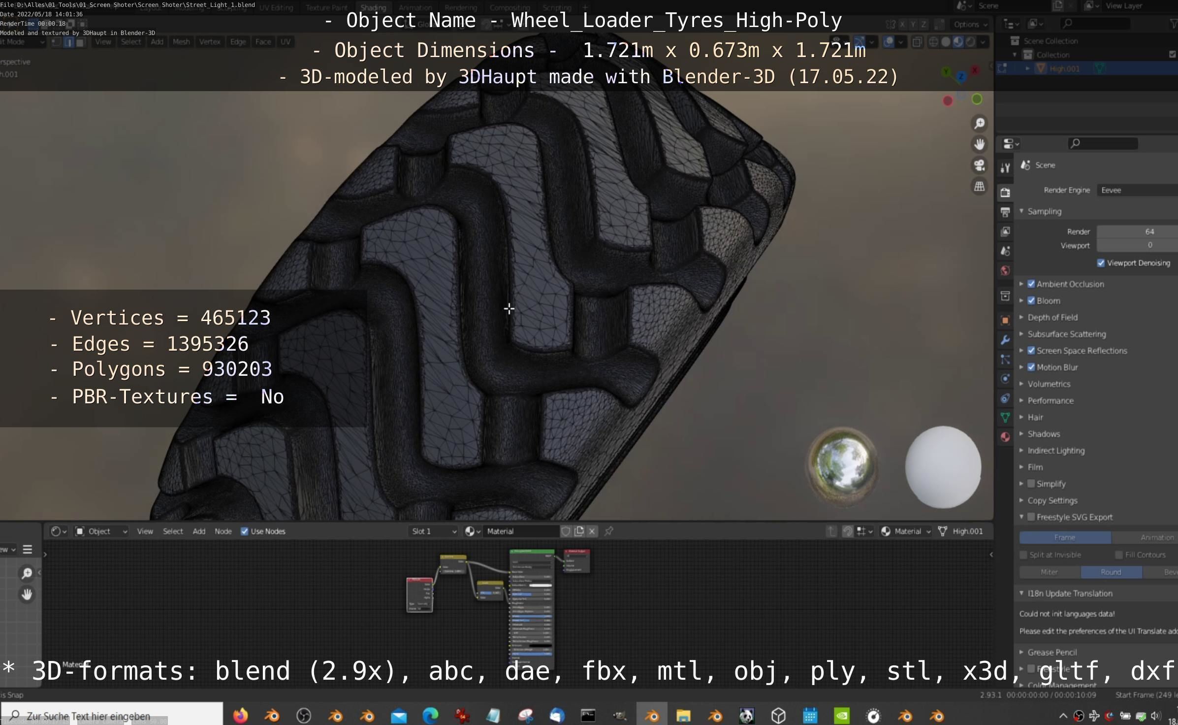Click the Frame button under Freestyle SVG
The width and height of the screenshot is (1178, 725).
click(x=1064, y=537)
